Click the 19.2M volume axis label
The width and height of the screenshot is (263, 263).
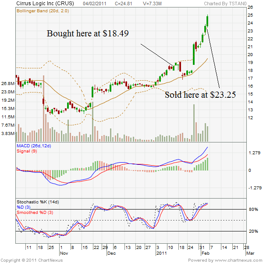click(8, 100)
